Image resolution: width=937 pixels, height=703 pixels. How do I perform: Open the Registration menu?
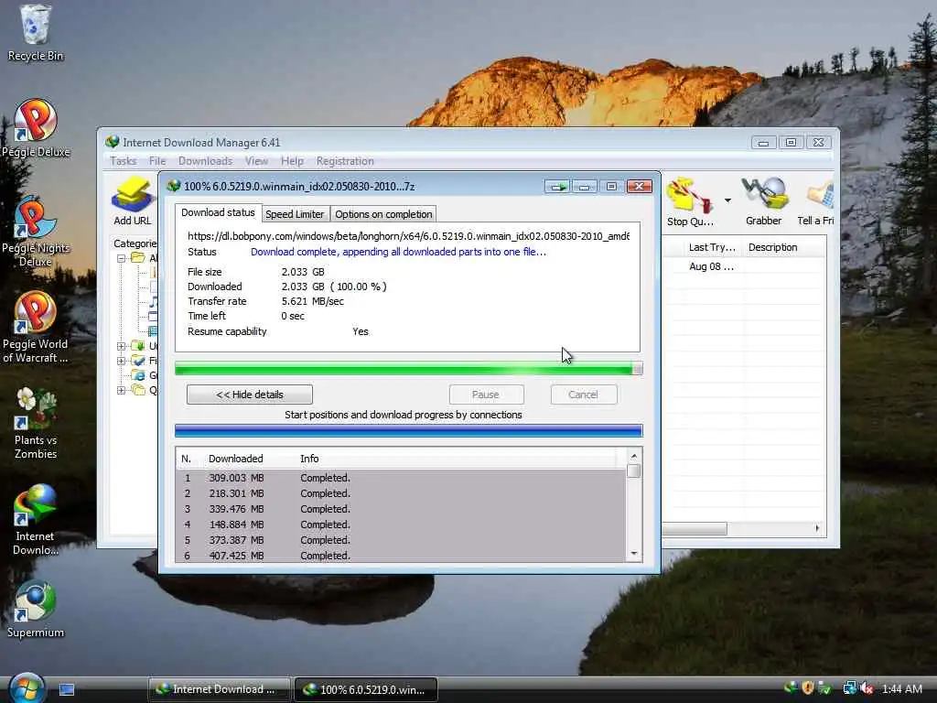pos(345,161)
